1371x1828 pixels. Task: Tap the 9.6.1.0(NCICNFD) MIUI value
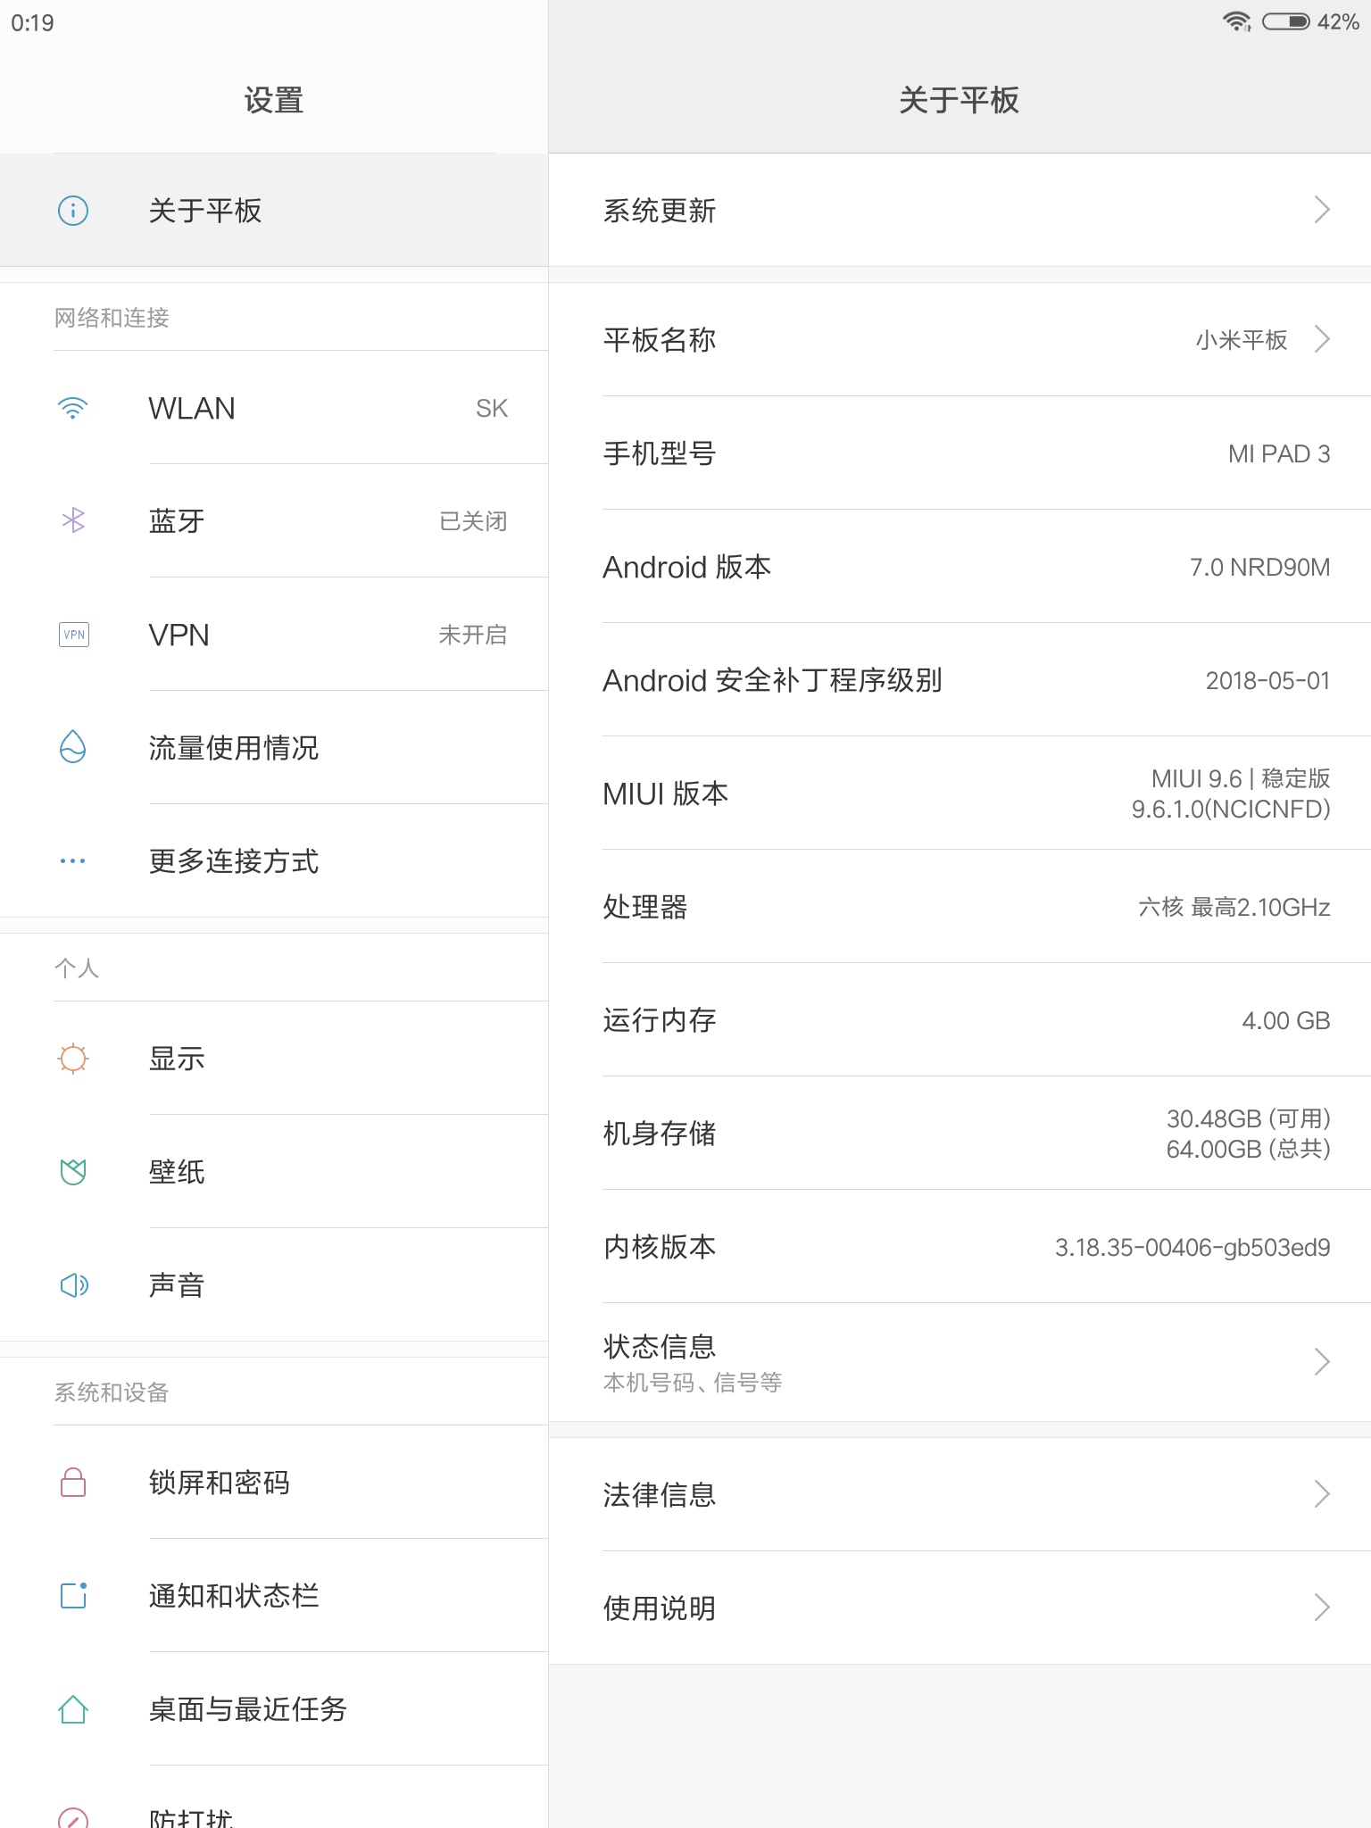tap(1231, 810)
